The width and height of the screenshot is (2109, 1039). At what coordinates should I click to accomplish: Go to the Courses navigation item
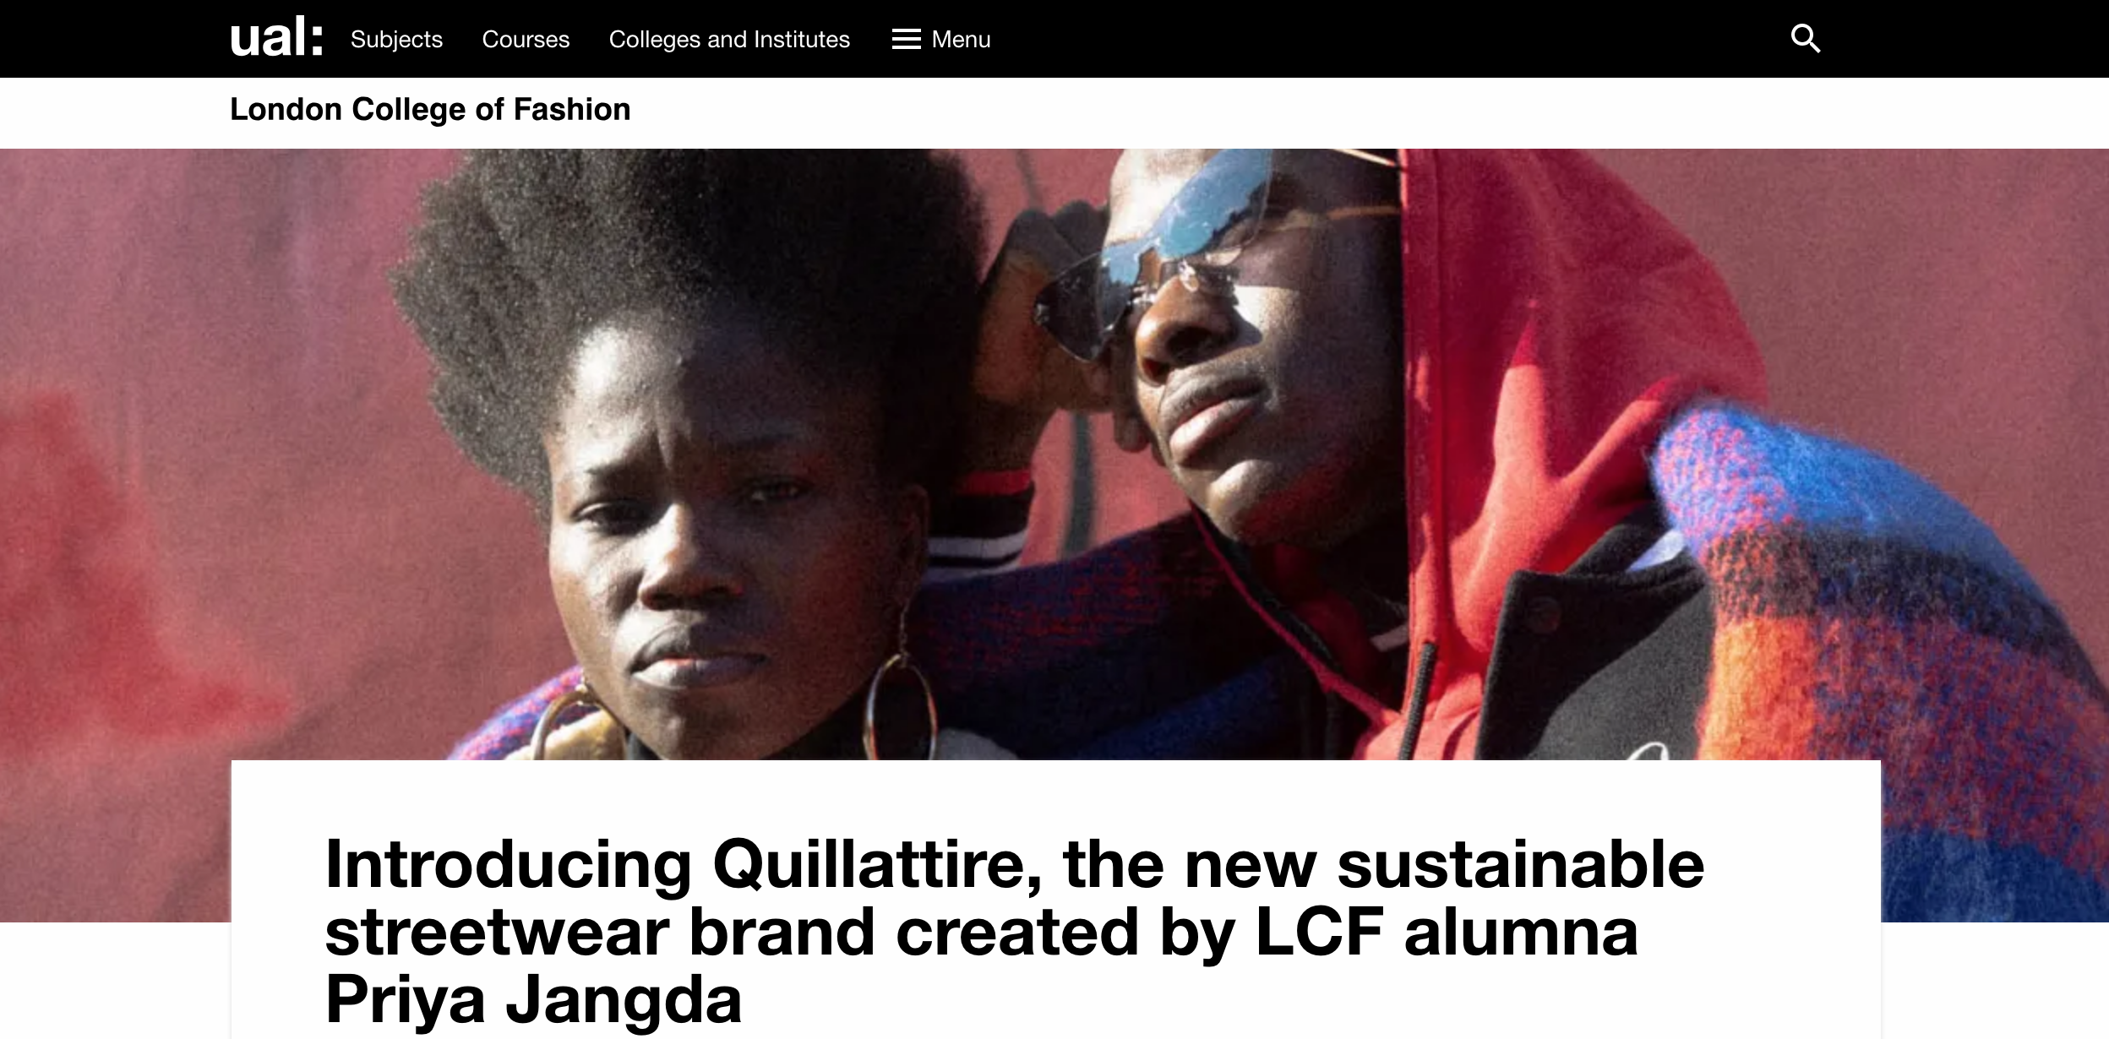[x=526, y=39]
